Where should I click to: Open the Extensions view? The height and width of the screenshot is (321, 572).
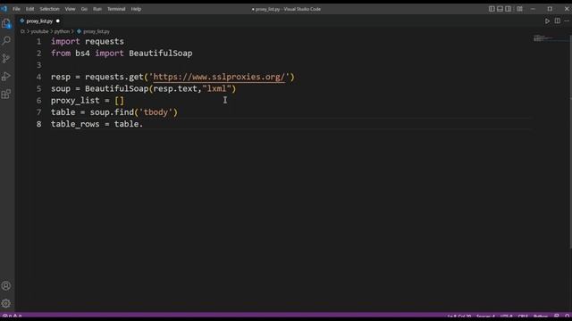click(x=6, y=95)
